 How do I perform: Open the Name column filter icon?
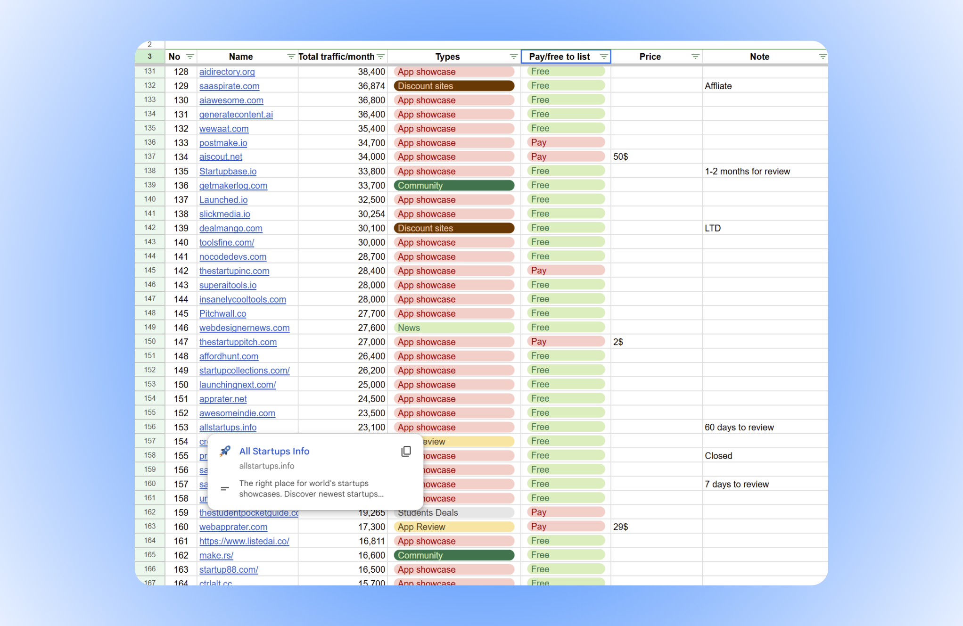290,57
